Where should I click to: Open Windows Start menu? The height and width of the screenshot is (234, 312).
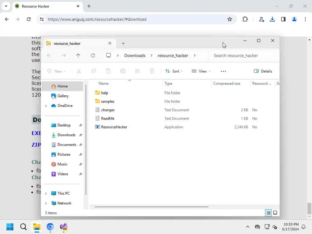click(10, 227)
